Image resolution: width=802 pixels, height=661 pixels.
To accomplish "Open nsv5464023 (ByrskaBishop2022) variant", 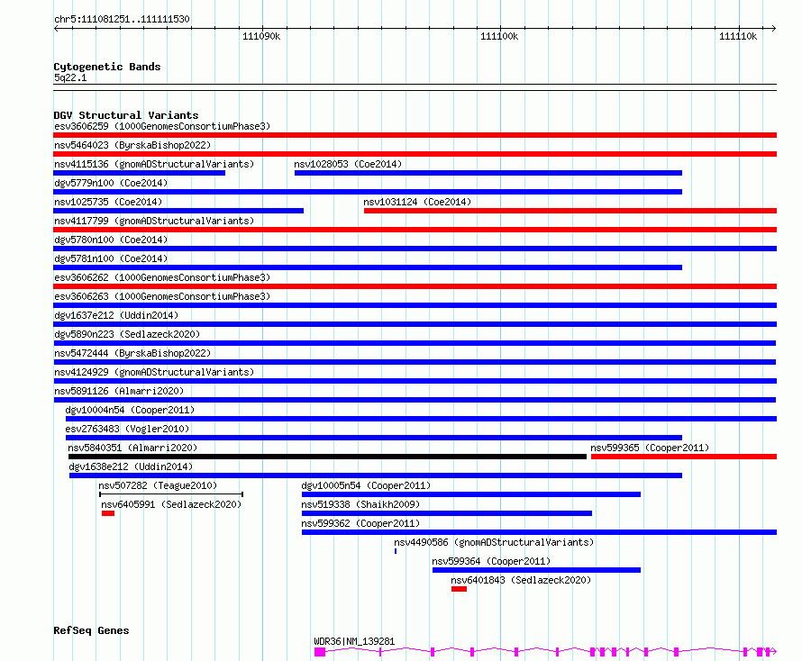I will pyautogui.click(x=132, y=145).
